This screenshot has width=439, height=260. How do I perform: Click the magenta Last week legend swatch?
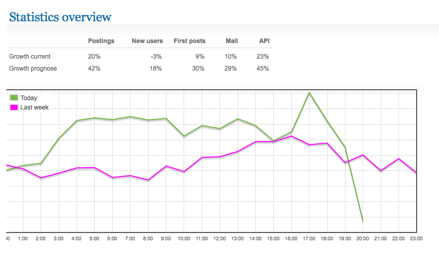14,107
